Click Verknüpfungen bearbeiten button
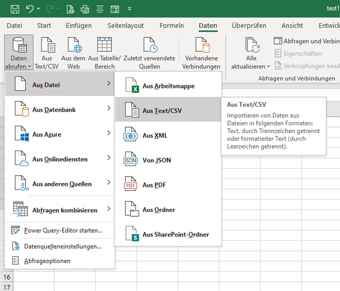This screenshot has width=340, height=291. pos(307,66)
